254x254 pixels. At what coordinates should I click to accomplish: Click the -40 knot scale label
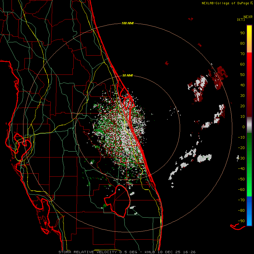(241, 169)
